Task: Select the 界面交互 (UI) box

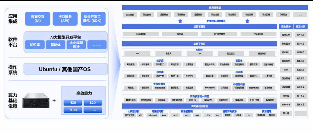Action: click(x=37, y=19)
